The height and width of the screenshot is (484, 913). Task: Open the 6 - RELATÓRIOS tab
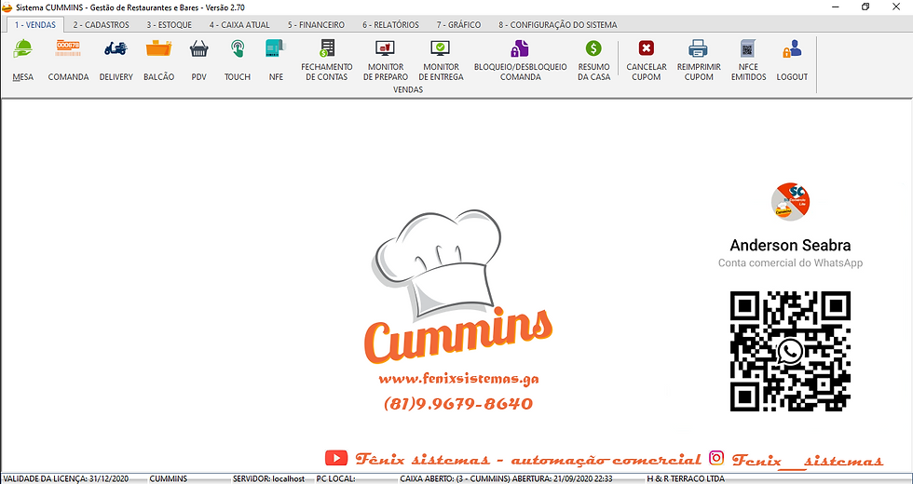click(390, 24)
